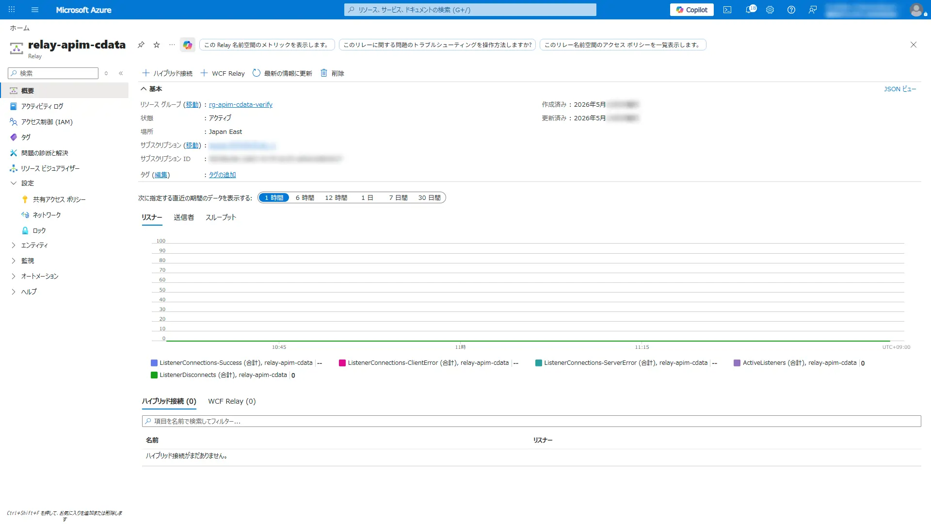Open the more options ellipsis
This screenshot has height=524, width=931.
[x=172, y=45]
